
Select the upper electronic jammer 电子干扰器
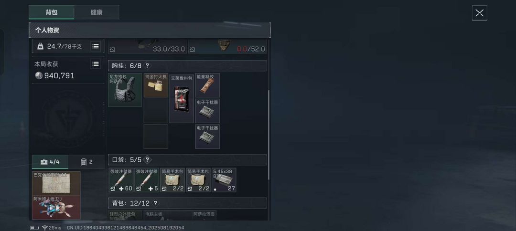click(207, 111)
